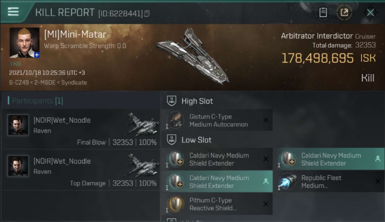385x222 pixels.
Task: Click the blue plus badge on portrait
Action: point(36,55)
